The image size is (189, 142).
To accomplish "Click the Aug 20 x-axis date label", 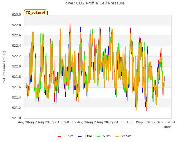I will point(23,122).
